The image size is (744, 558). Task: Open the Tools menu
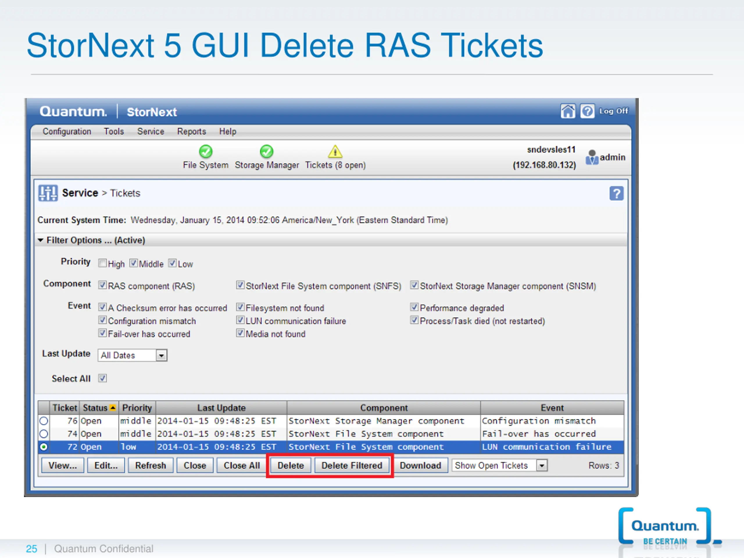(114, 132)
